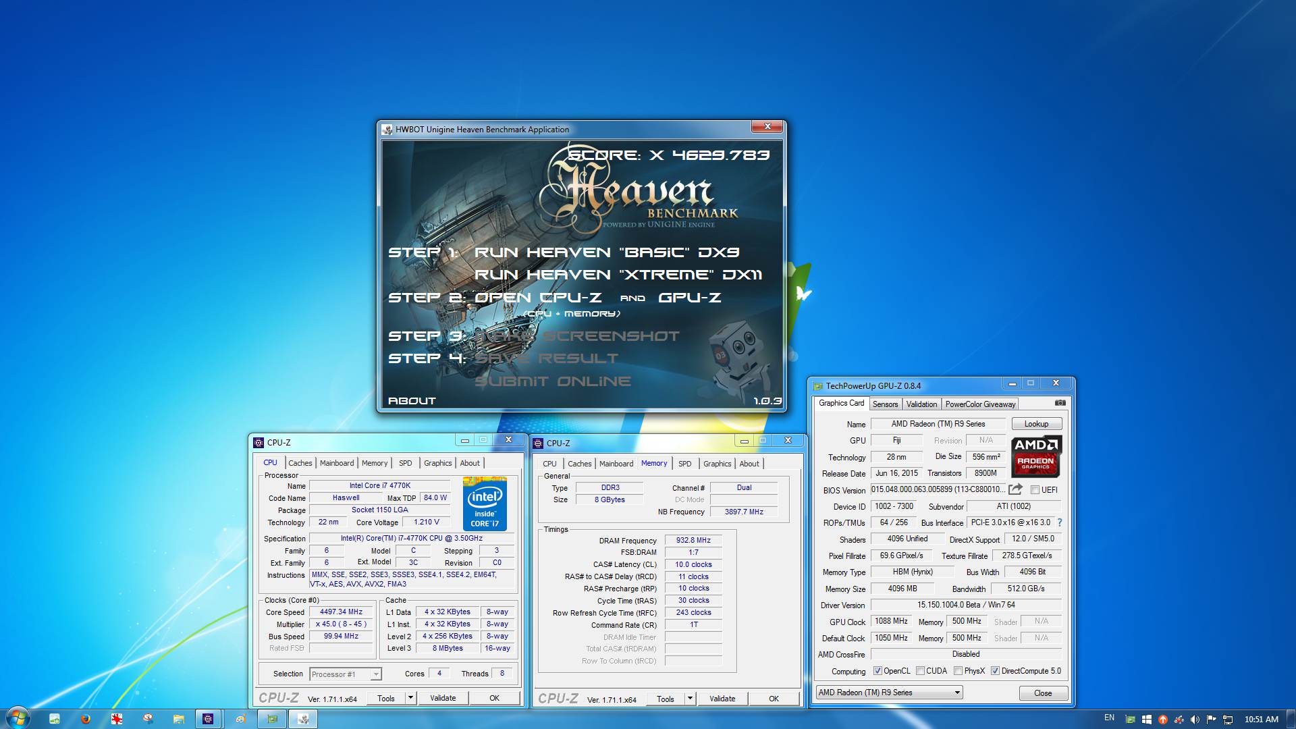The height and width of the screenshot is (729, 1296).
Task: Toggle the UEFI checkbox in GPU-Z
Action: 1035,490
